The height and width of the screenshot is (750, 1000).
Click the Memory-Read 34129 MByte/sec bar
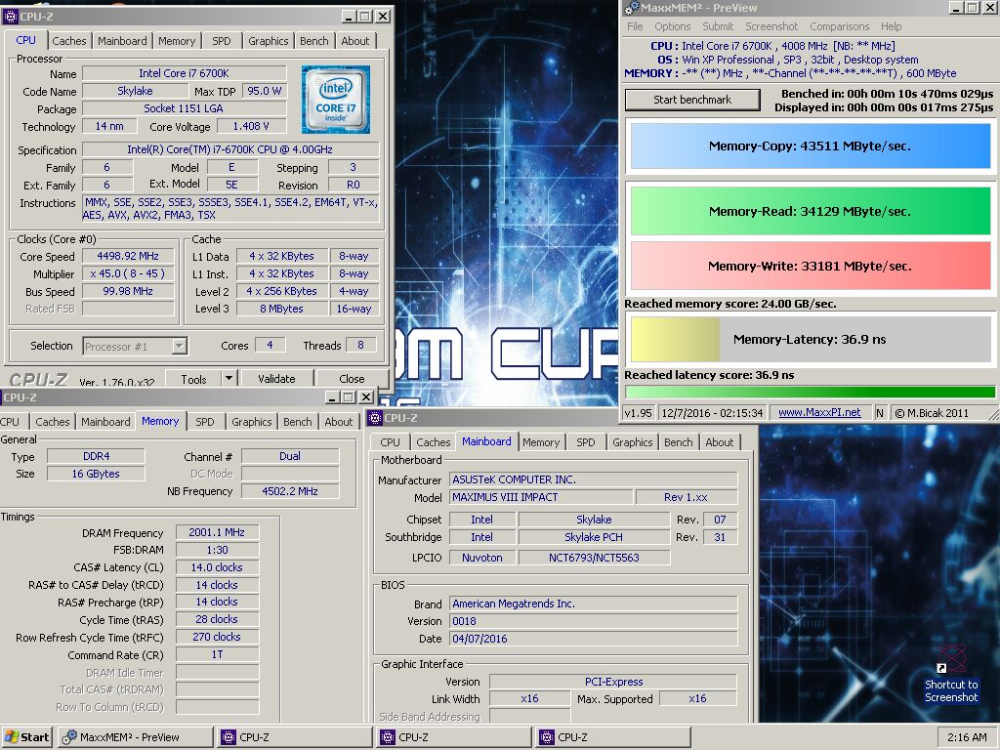tap(810, 211)
